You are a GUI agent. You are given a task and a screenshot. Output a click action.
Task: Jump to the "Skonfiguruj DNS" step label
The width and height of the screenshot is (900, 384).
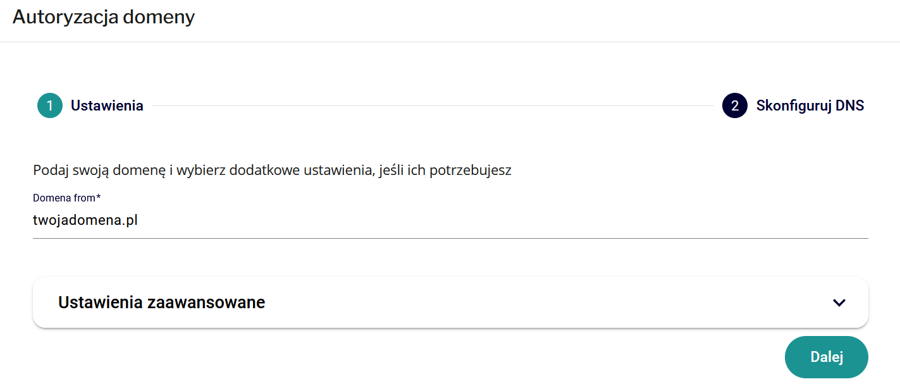(x=810, y=105)
